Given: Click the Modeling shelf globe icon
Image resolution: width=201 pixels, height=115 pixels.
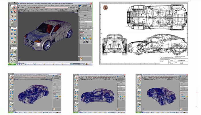Looking at the screenshot, I should (x=80, y=6).
